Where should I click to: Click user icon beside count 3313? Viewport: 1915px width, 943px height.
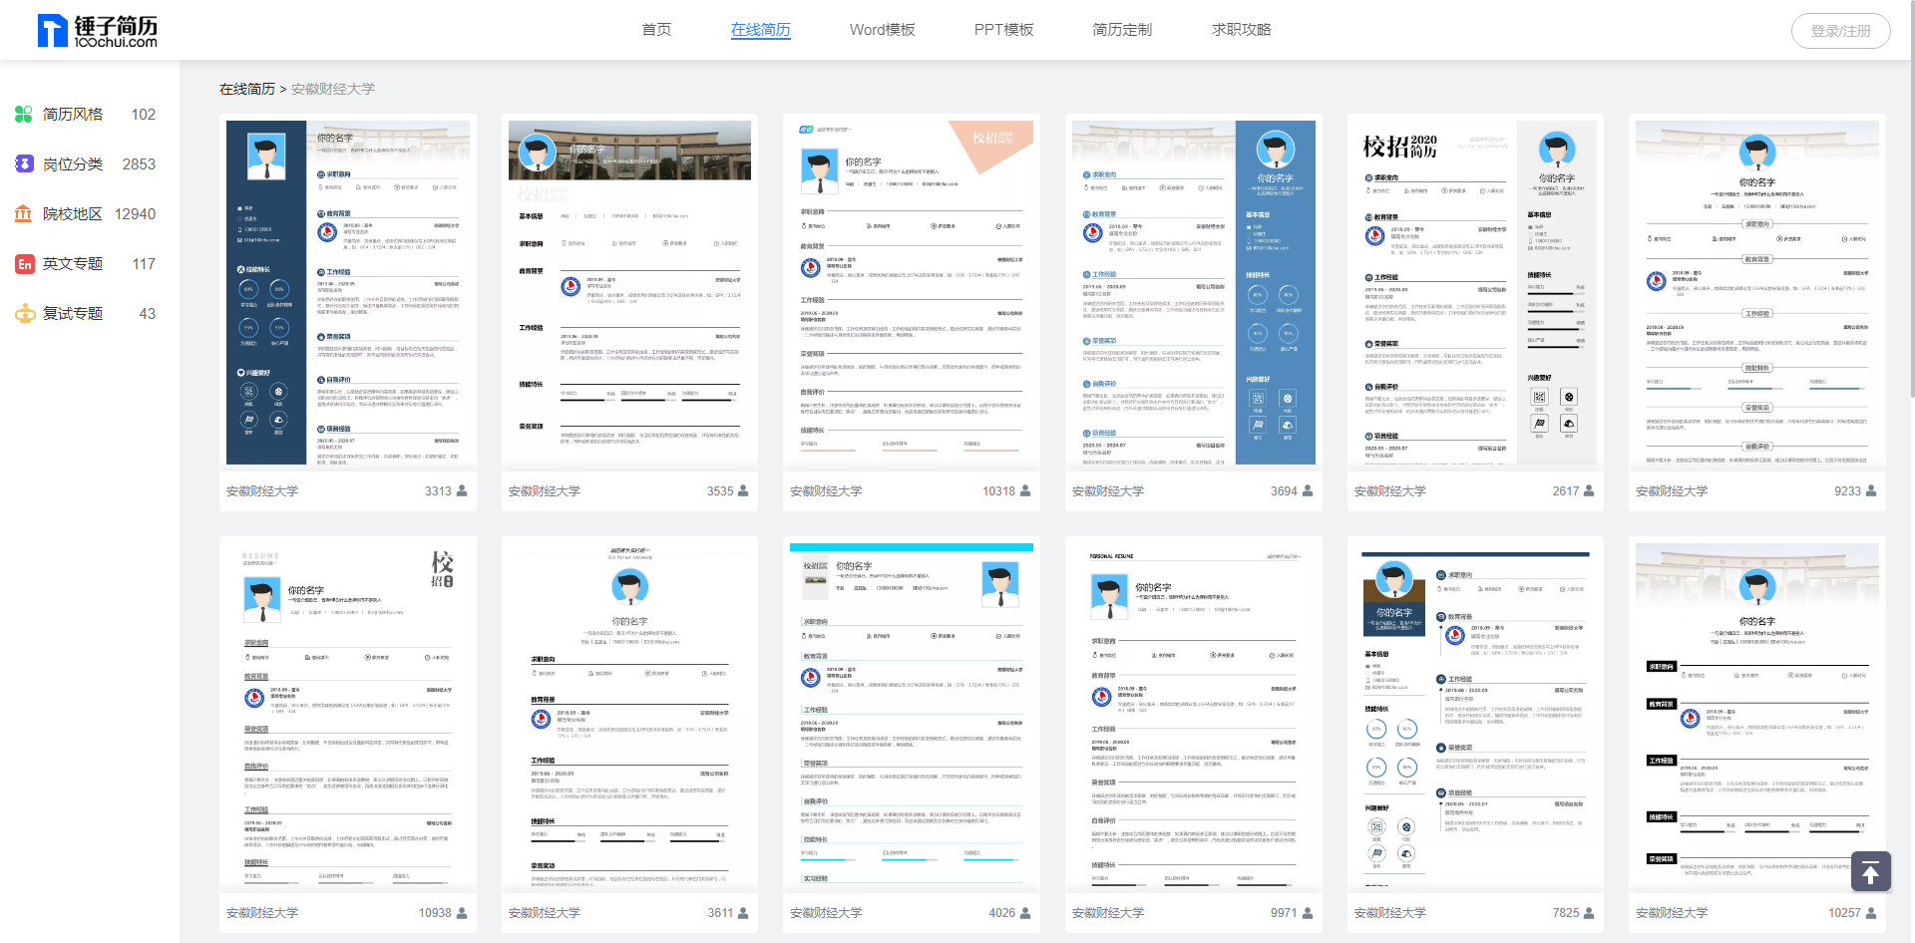click(462, 490)
